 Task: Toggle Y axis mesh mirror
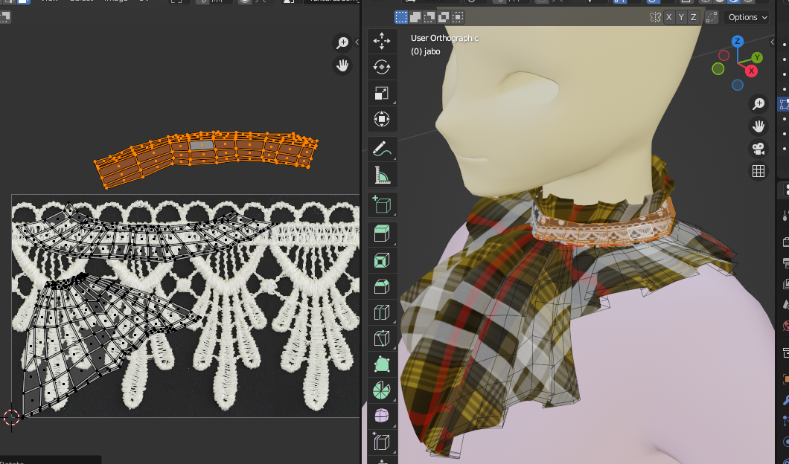(681, 17)
